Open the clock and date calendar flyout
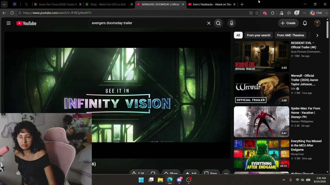330x185 pixels. point(320,180)
